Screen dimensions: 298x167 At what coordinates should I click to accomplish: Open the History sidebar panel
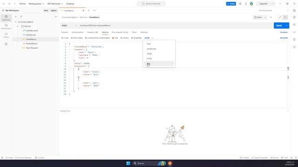click(6, 35)
